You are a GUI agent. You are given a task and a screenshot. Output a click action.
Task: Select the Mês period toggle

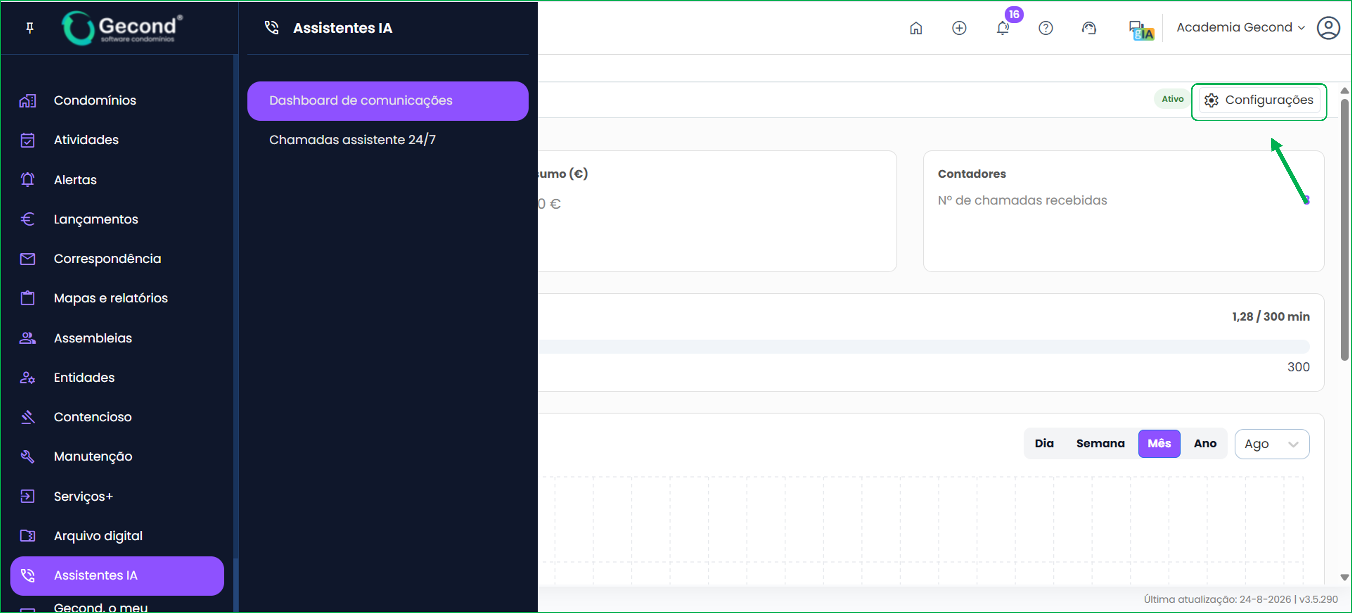pyautogui.click(x=1159, y=443)
